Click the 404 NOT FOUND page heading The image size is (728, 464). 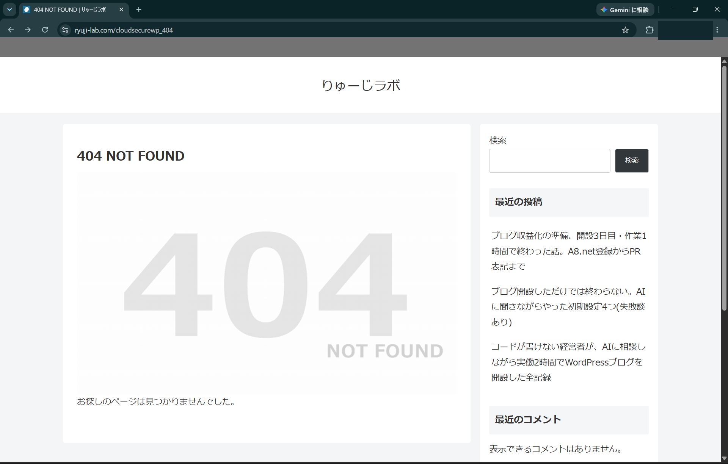tap(131, 156)
